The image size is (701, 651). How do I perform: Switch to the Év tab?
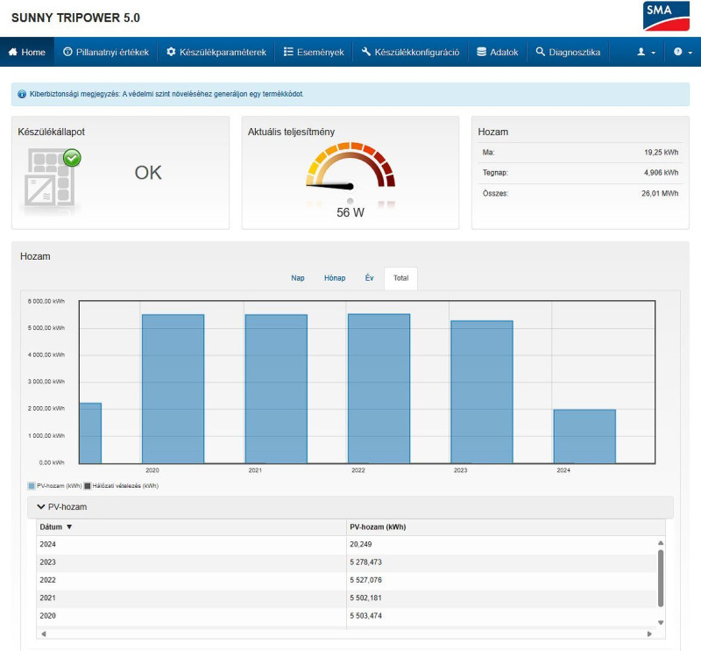pos(369,278)
